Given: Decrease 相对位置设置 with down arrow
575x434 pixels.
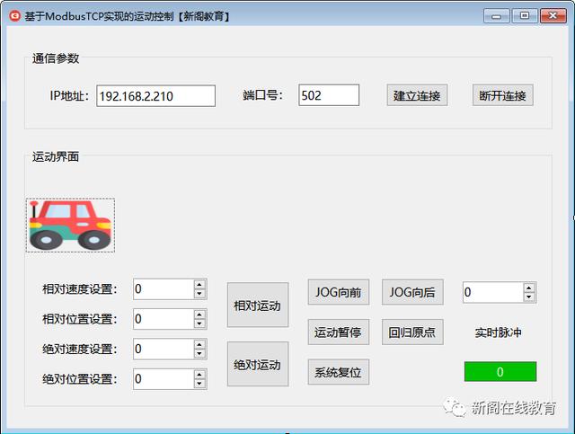Looking at the screenshot, I should click(199, 324).
